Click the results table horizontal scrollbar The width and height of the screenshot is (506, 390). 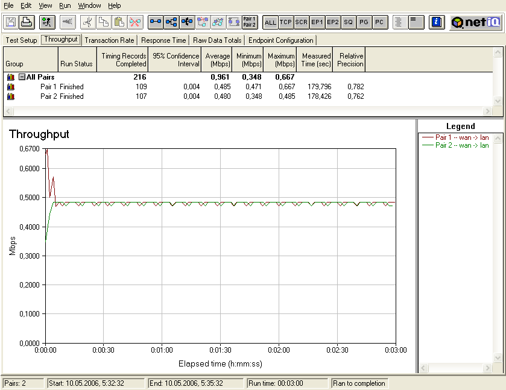(x=247, y=112)
